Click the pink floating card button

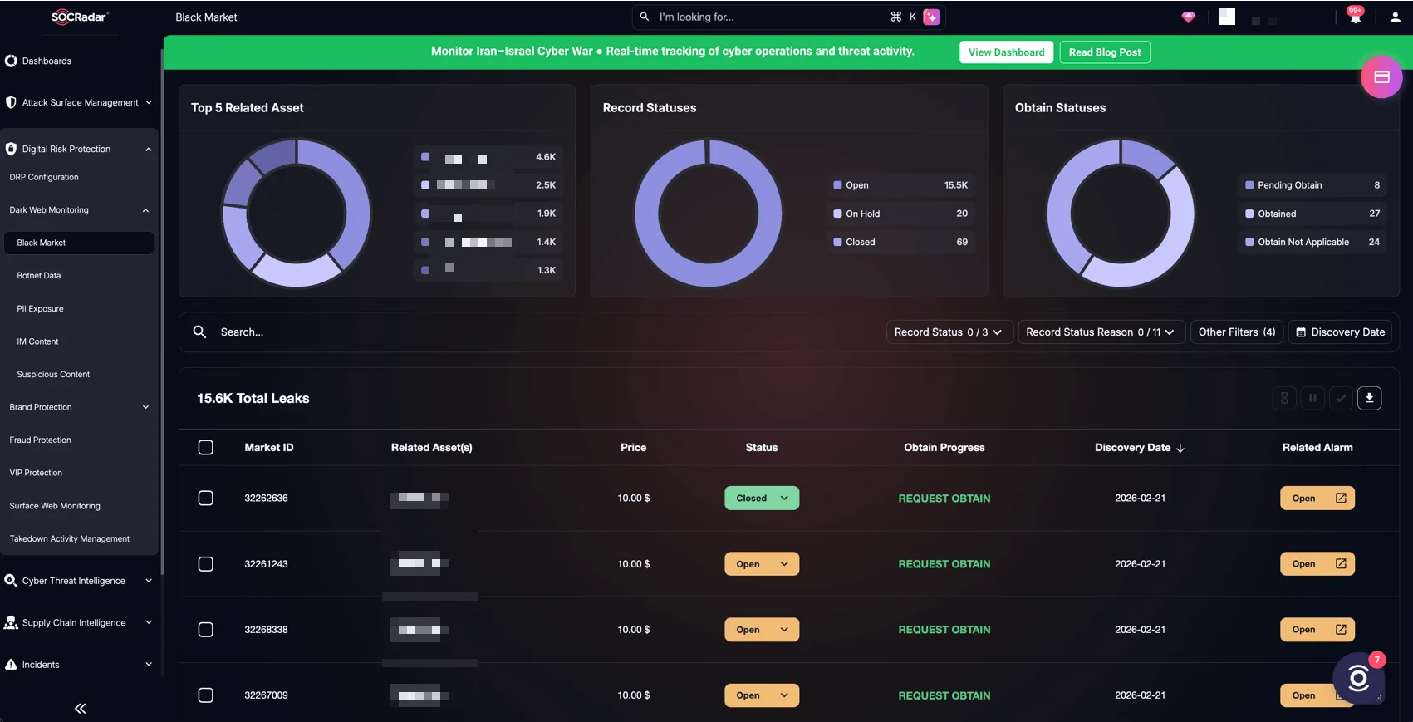pyautogui.click(x=1381, y=77)
